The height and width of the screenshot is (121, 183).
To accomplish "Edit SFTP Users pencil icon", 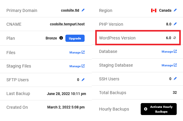I will click(83, 79).
